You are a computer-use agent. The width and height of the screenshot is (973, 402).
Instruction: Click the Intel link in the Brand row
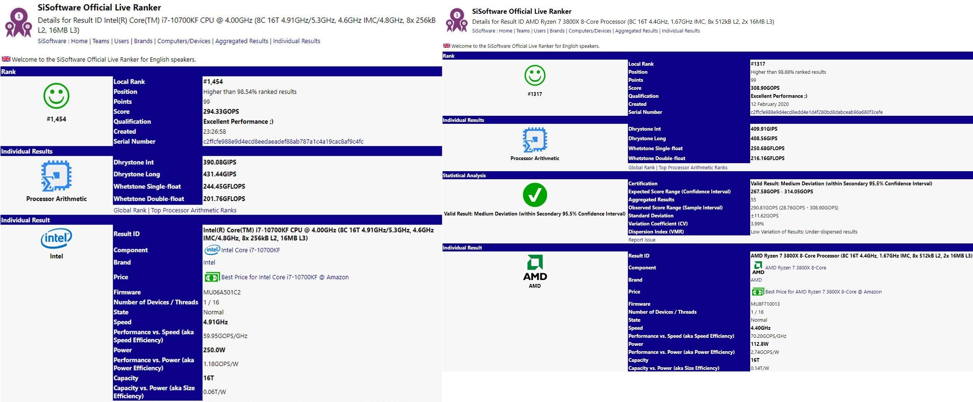(209, 263)
